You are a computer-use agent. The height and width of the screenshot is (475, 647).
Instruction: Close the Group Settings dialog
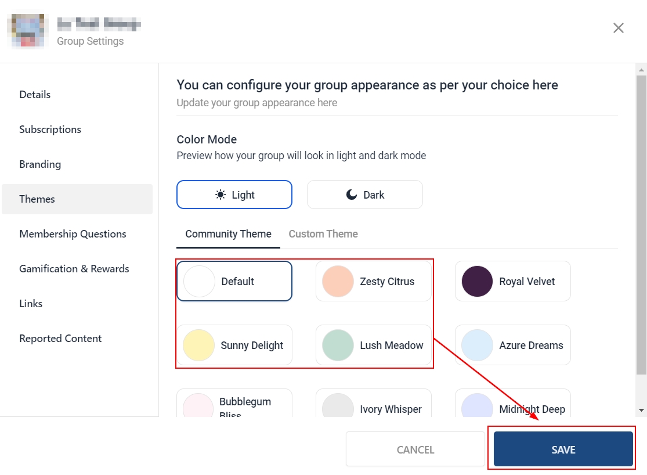click(618, 28)
